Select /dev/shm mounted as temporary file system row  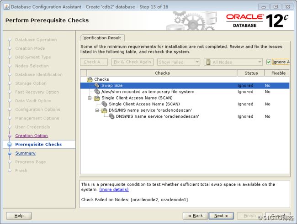[x=185, y=92]
